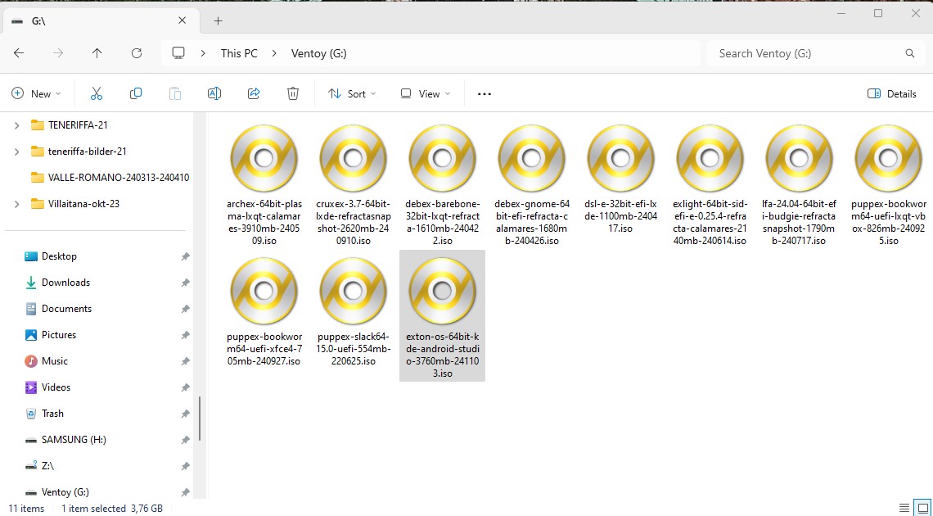This screenshot has width=933, height=516.
Task: Select the debex-gnome-64bit ISO file
Action: 531,184
